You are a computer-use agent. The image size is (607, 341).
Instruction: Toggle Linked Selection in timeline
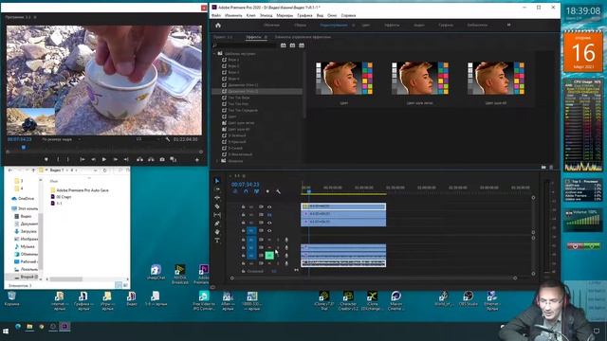tap(257, 191)
